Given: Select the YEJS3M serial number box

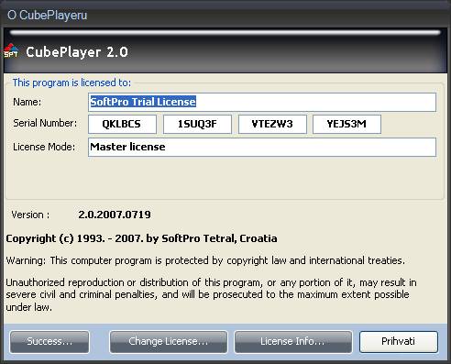Looking at the screenshot, I should (346, 124).
